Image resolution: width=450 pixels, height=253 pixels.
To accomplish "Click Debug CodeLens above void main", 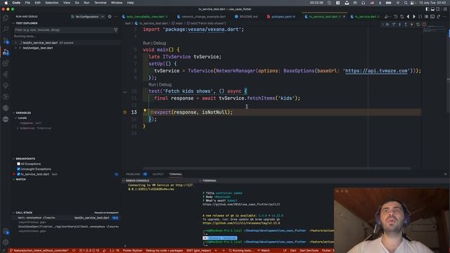I will pyautogui.click(x=160, y=43).
